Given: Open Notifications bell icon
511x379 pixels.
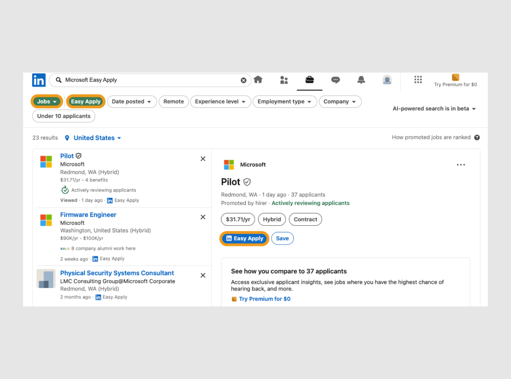Looking at the screenshot, I should (x=361, y=80).
